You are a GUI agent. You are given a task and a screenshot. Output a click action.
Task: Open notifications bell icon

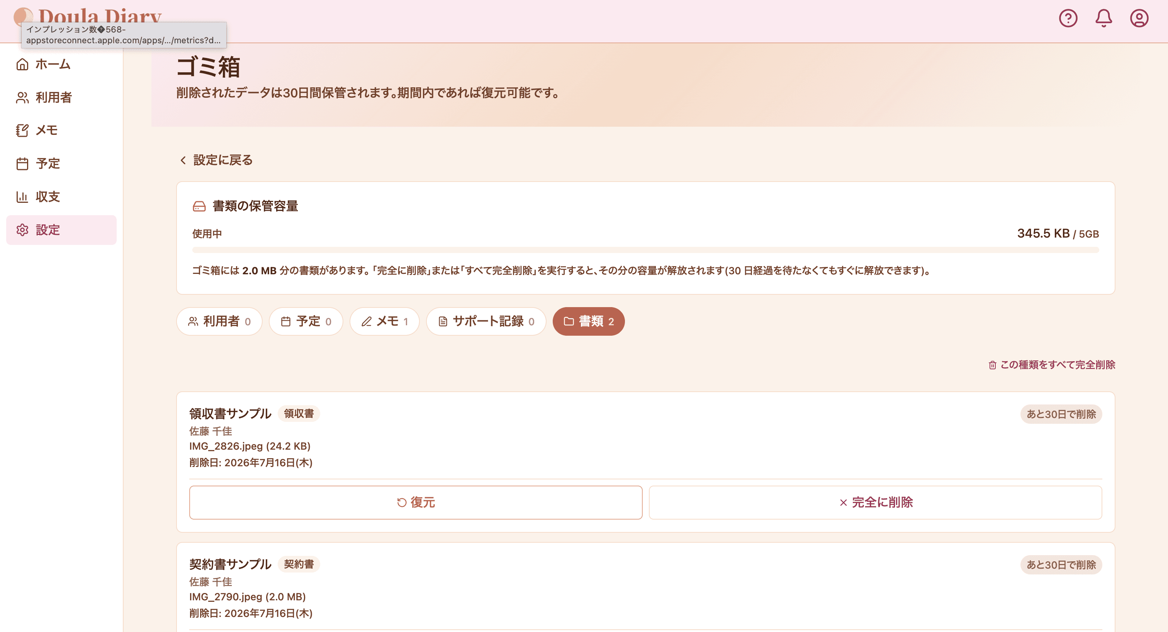[x=1103, y=18]
